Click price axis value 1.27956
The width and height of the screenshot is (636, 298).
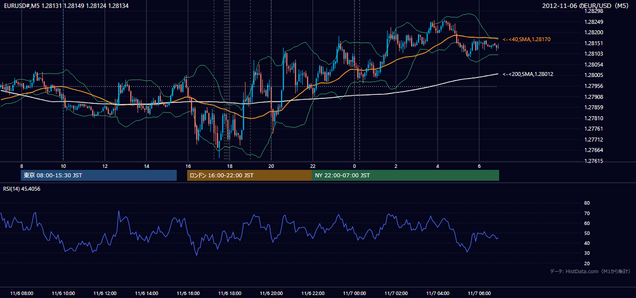click(594, 86)
